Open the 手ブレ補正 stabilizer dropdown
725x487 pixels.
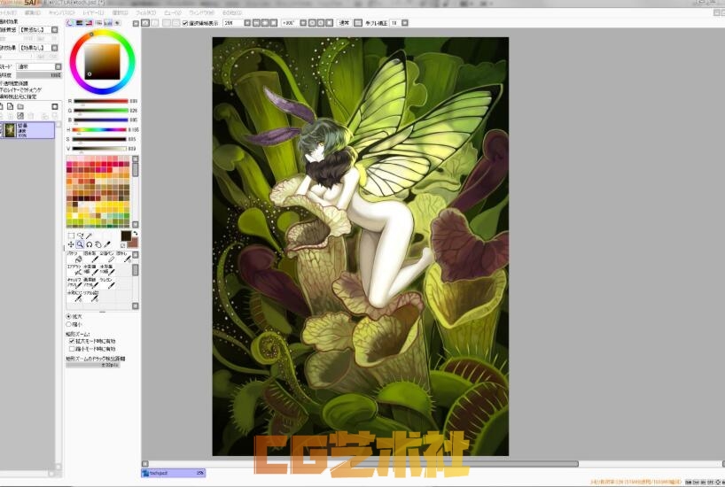click(x=405, y=23)
